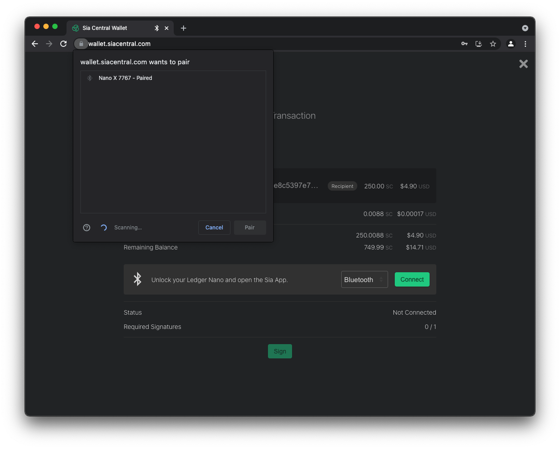560x449 pixels.
Task: Click the 250.00 SC recipient amount
Action: (x=379, y=186)
